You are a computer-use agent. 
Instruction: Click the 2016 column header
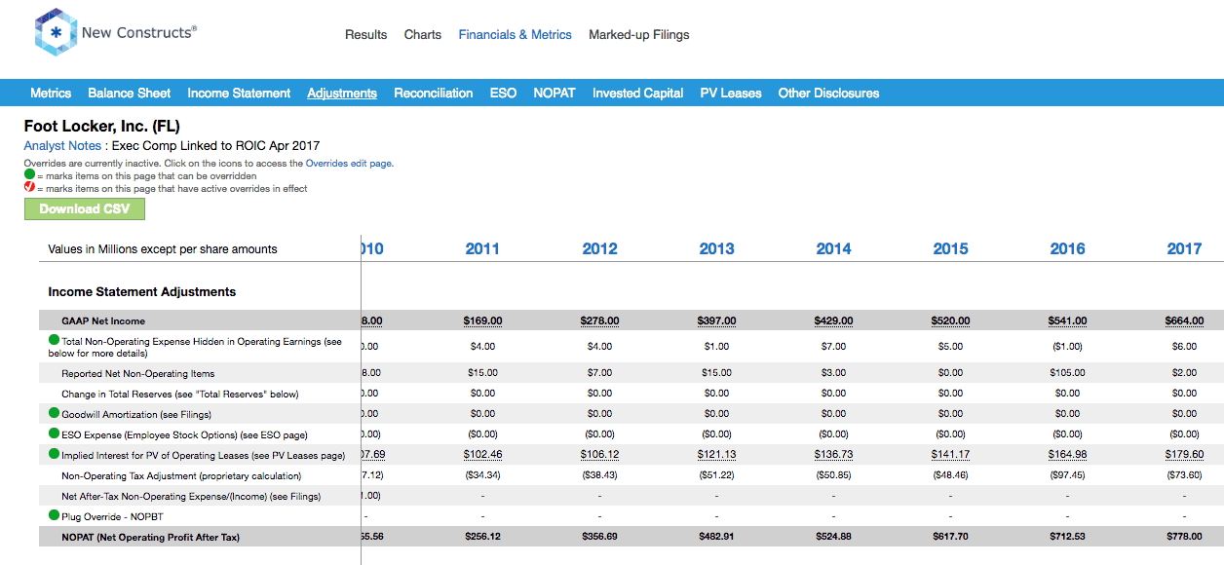[1067, 249]
